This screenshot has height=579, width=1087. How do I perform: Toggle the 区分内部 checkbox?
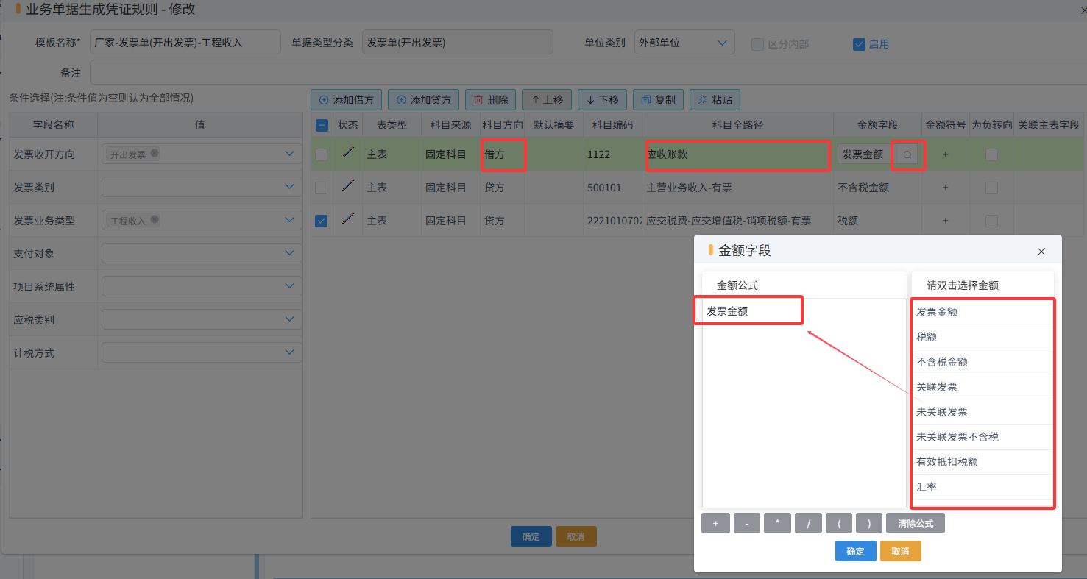tap(757, 44)
